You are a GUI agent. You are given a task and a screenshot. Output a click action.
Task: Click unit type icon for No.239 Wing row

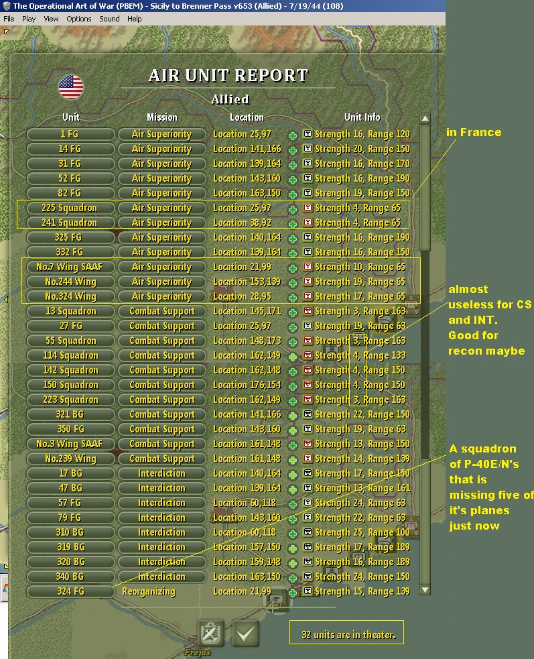[x=308, y=458]
